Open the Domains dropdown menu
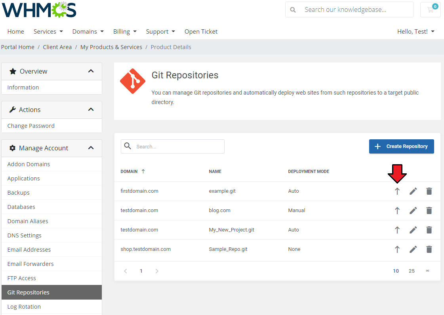444x315 pixels. 88,32
